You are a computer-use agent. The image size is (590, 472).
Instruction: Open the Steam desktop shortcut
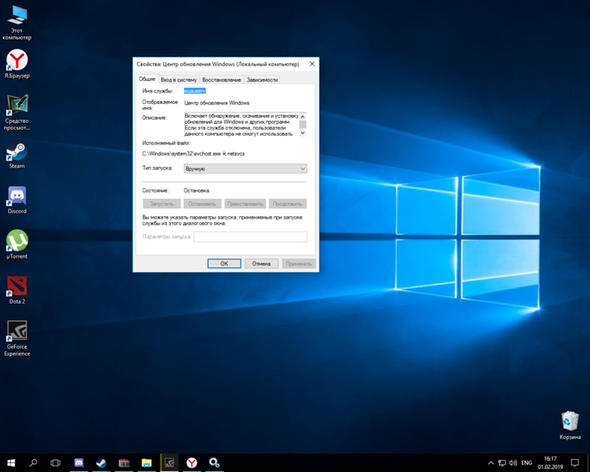pos(17,155)
